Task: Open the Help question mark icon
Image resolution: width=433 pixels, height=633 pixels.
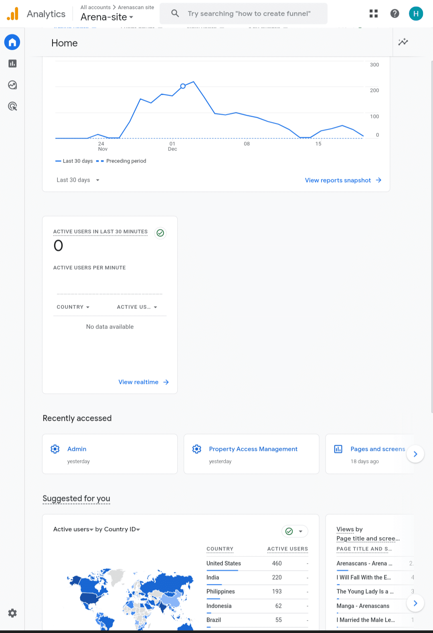Action: pos(395,14)
